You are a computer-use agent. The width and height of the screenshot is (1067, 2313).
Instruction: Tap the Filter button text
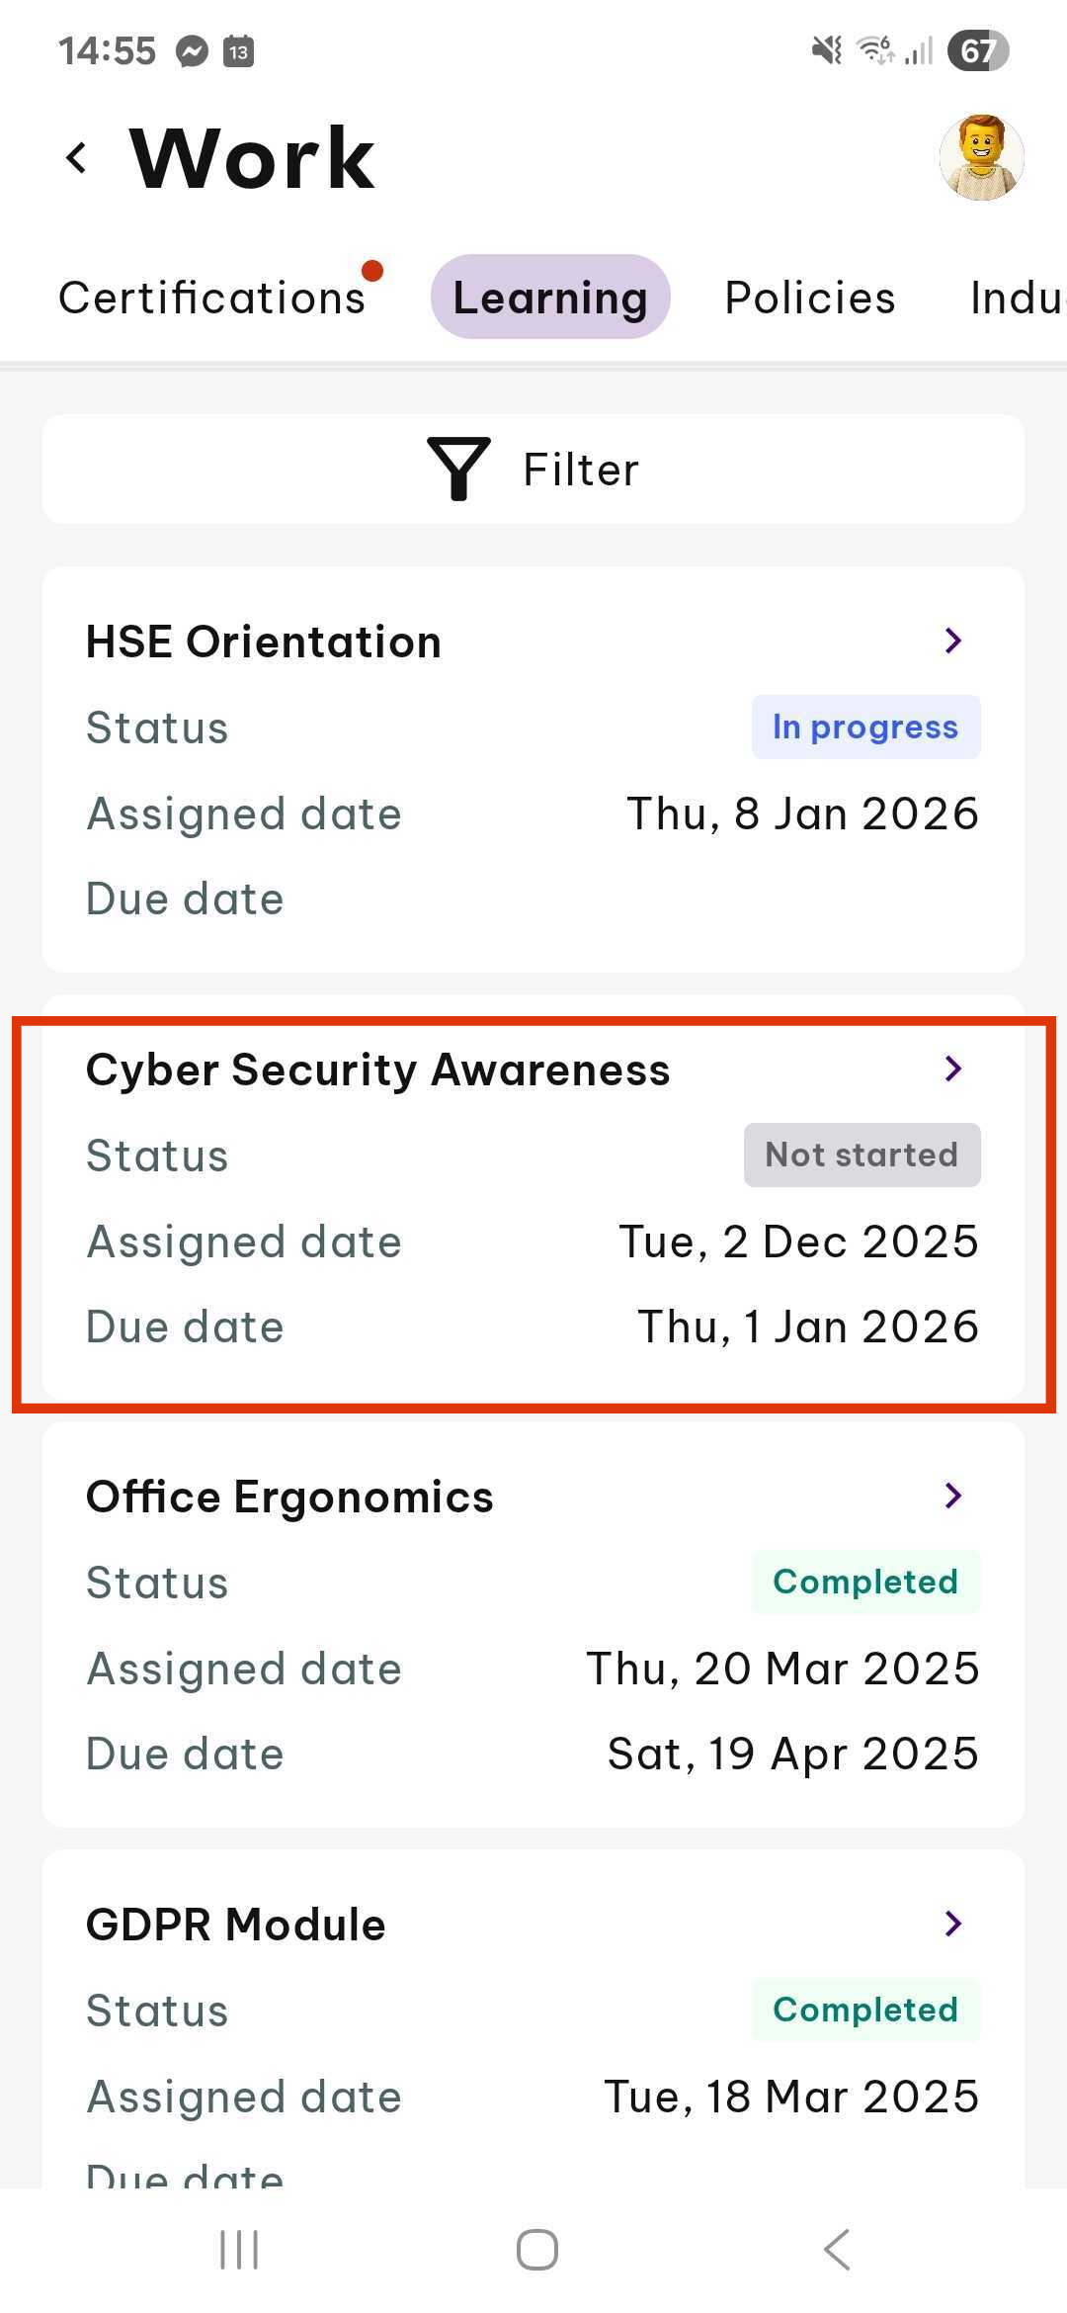pyautogui.click(x=581, y=470)
